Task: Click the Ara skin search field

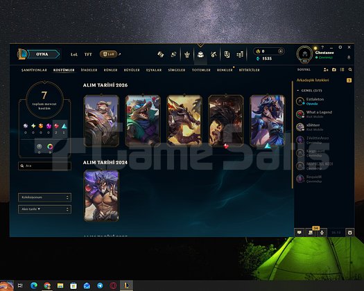Action: point(44,166)
